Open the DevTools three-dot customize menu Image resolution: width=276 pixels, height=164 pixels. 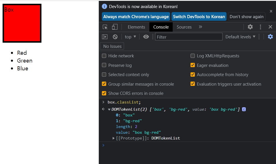tap(260, 27)
